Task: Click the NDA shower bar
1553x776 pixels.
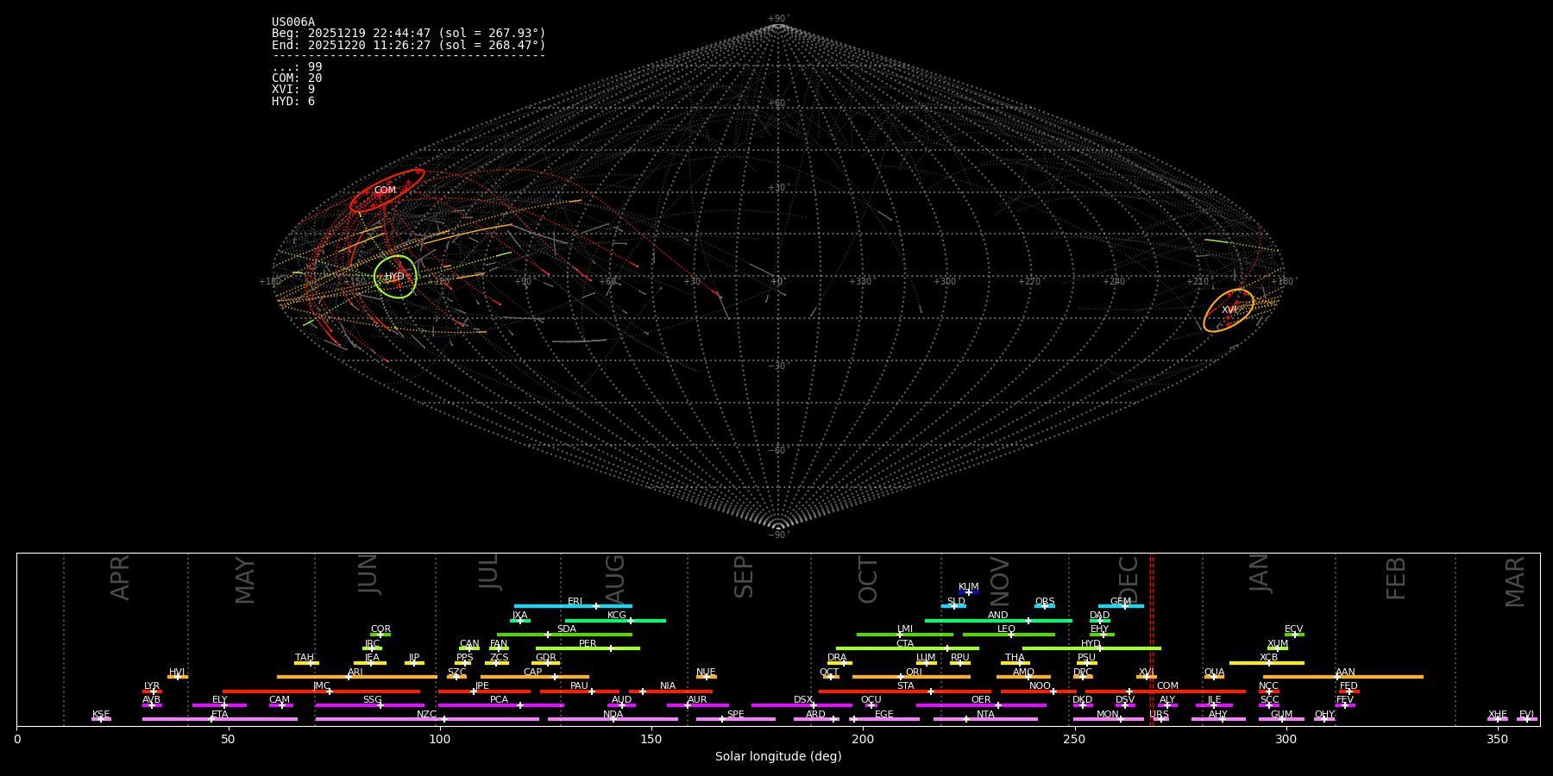Action: point(613,719)
